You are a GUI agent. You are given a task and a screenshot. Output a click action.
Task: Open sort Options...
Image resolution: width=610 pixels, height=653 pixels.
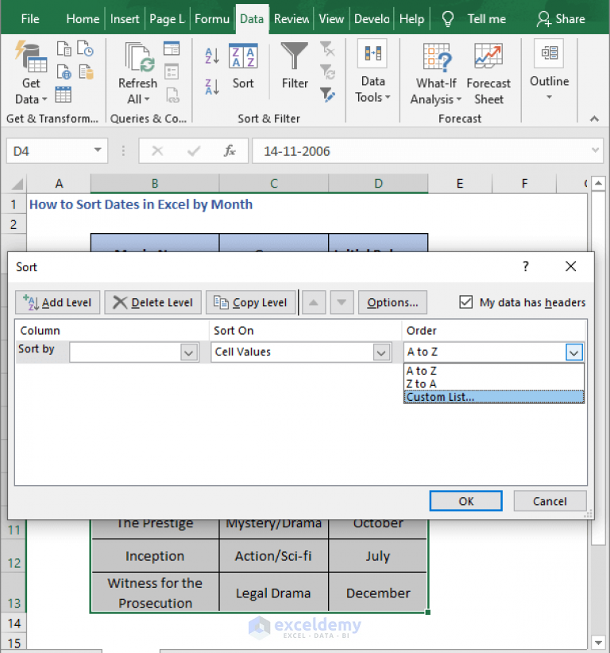coord(392,302)
